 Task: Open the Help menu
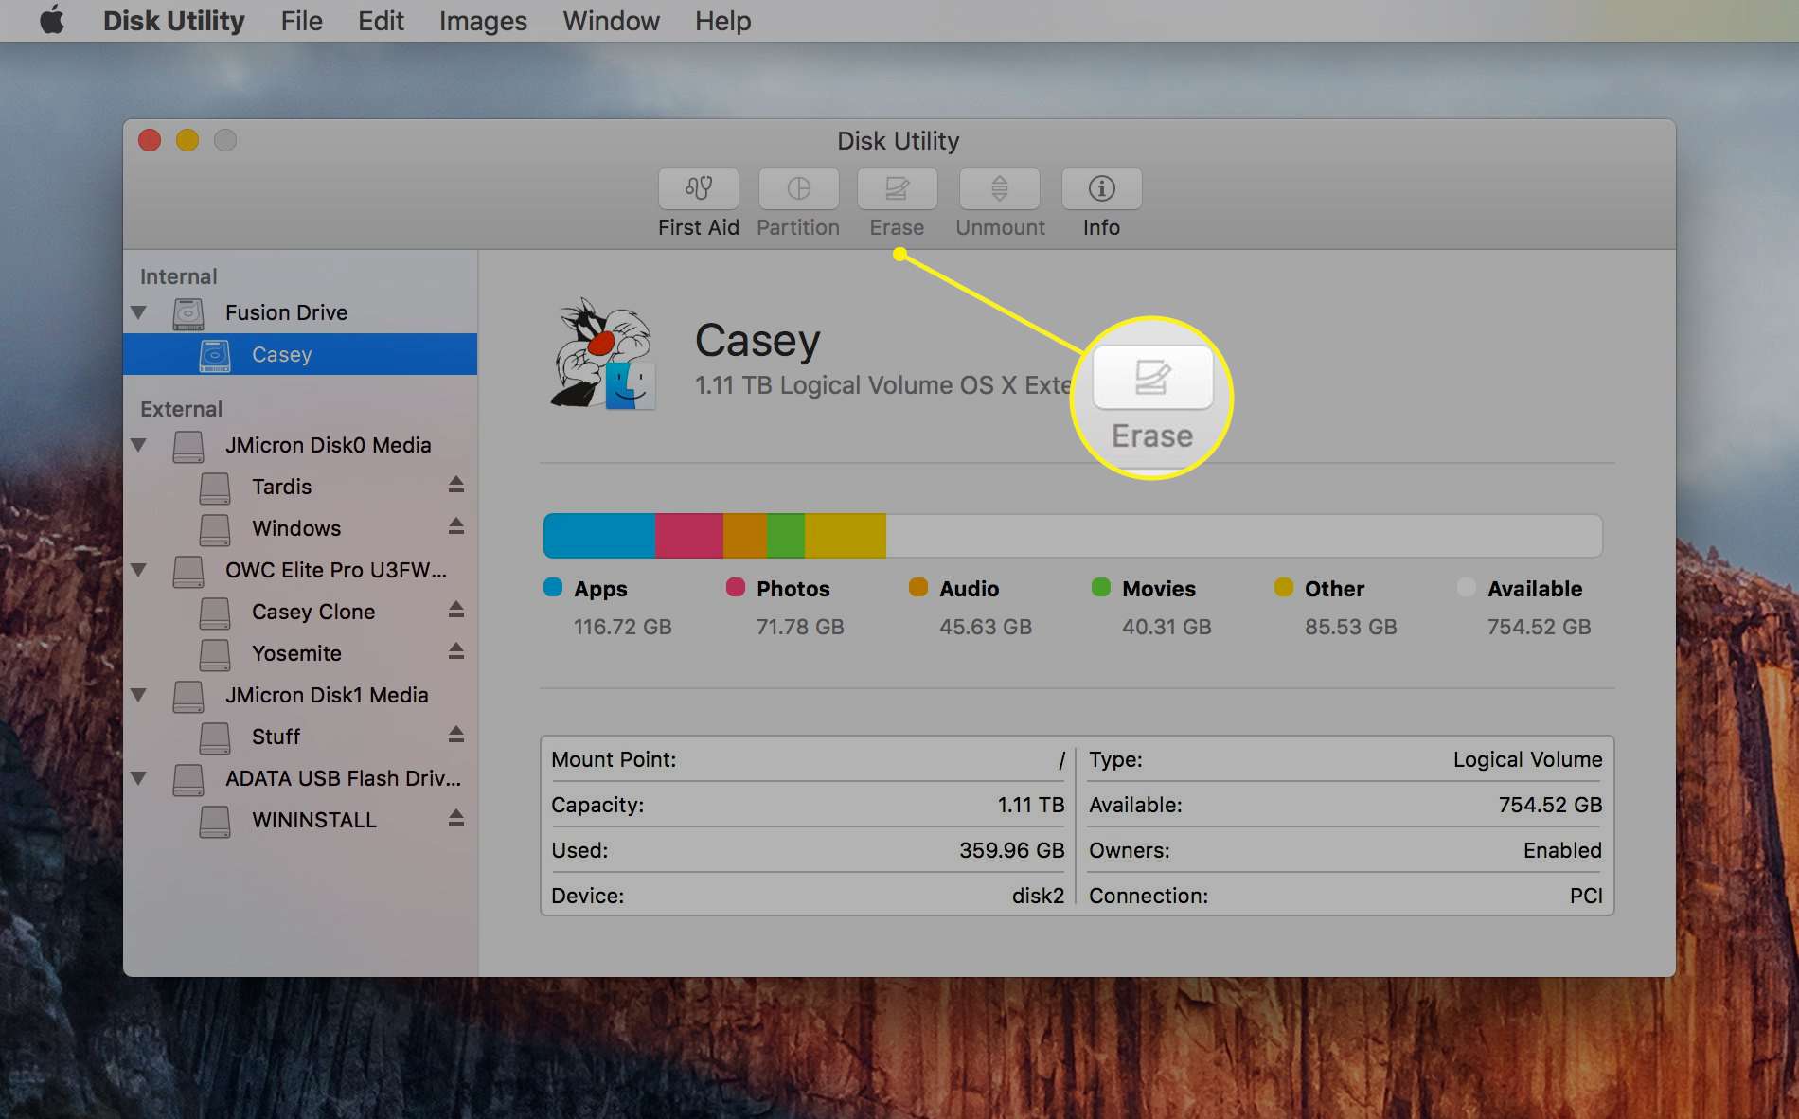pos(722,21)
